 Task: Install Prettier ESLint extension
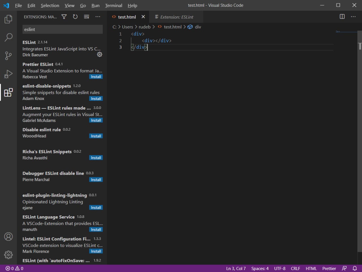pos(96,77)
